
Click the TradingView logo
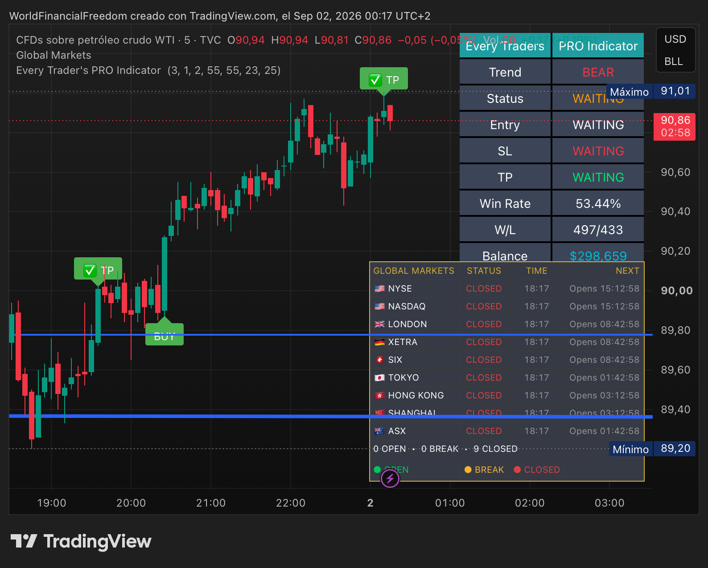[x=81, y=541]
